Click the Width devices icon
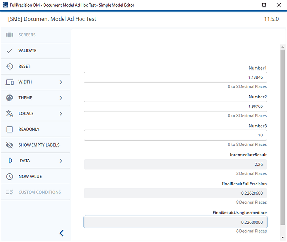The height and width of the screenshot is (242, 287). click(x=10, y=82)
